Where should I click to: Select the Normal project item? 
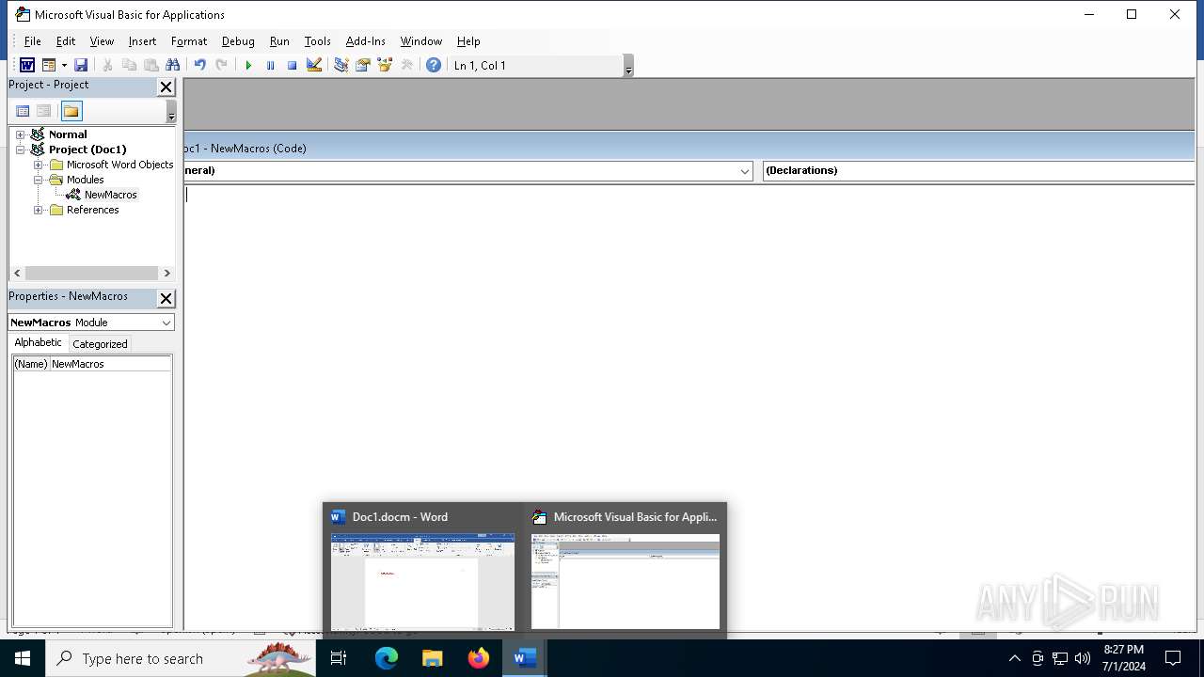click(68, 134)
